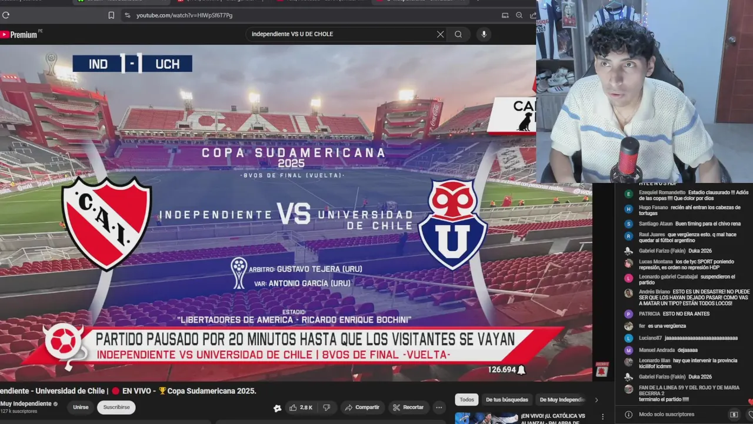Viewport: 753px width, 424px height.
Task: Reload the page with the browser refresh icon
Action: pos(6,15)
